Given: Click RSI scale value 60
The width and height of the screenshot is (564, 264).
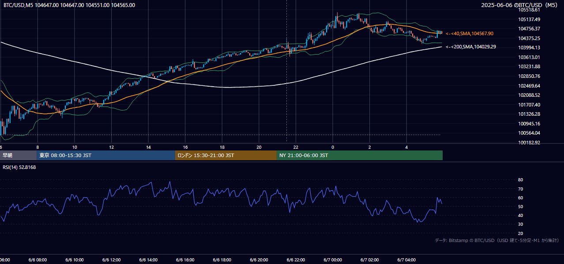Looking at the screenshot, I should (x=520, y=198).
